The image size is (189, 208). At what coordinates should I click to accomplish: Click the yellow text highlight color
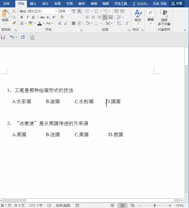point(31,23)
